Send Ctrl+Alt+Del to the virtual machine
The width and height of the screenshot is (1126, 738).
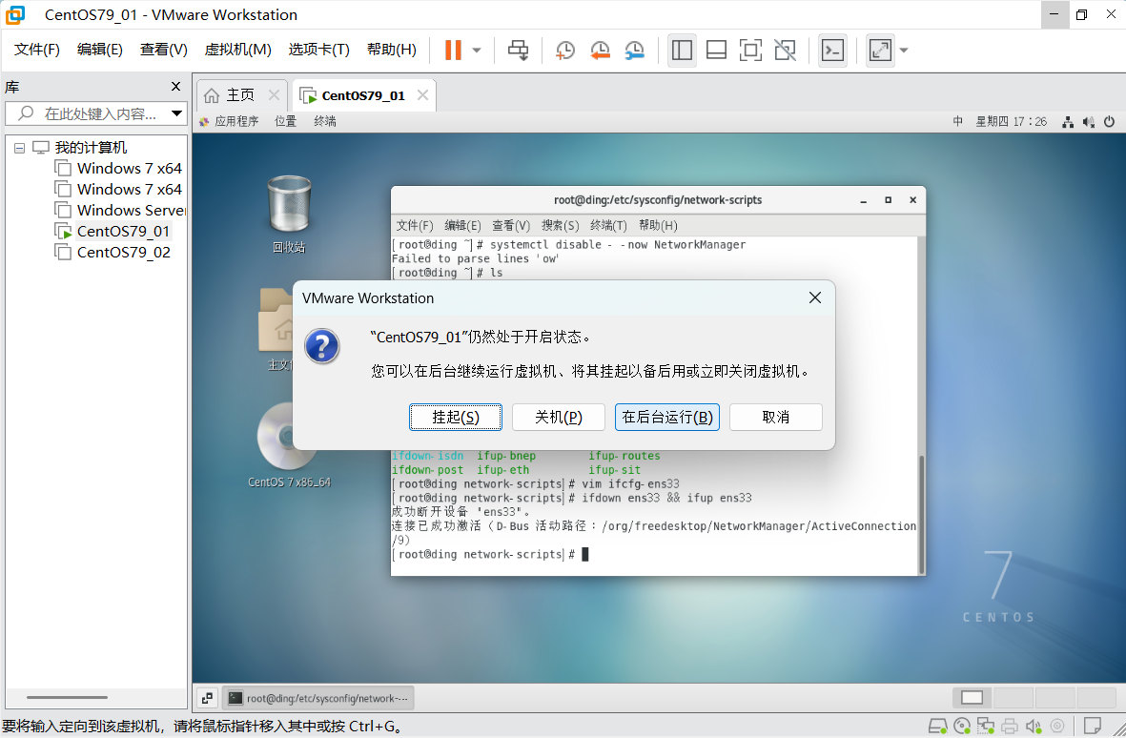click(x=518, y=51)
